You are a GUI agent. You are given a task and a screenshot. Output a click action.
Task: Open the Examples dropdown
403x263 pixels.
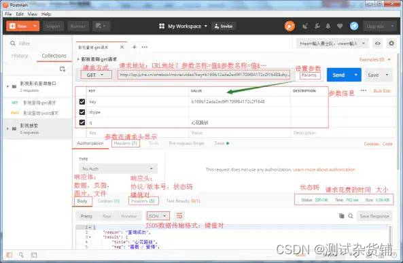(375, 59)
